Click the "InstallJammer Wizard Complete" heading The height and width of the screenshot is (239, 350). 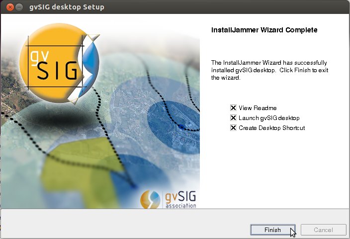(264, 30)
